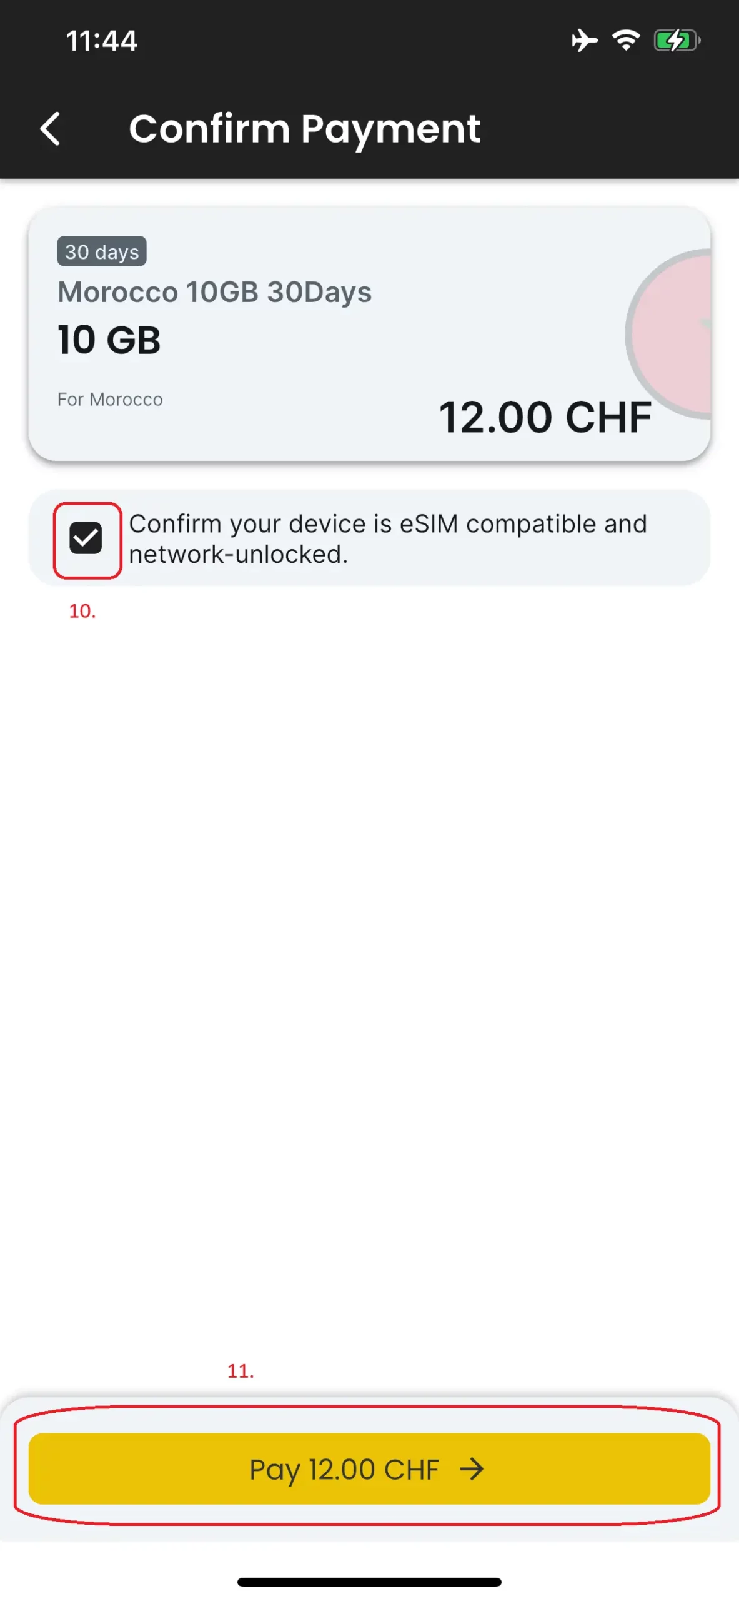This screenshot has height=1601, width=739.
Task: Tap the Confirm Payment title
Action: tap(304, 129)
